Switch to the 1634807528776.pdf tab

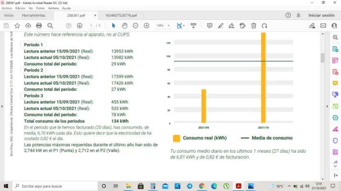tap(121, 15)
